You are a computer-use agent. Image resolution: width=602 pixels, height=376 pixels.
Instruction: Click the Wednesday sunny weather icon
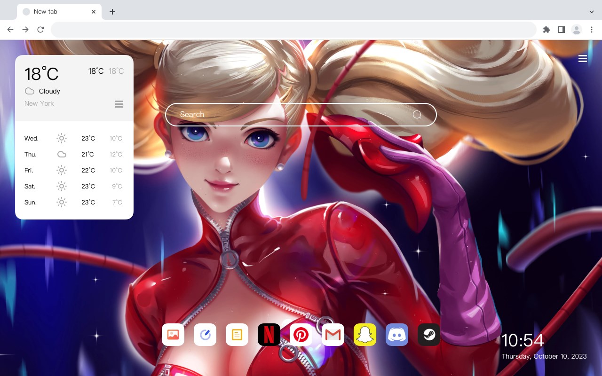tap(62, 138)
